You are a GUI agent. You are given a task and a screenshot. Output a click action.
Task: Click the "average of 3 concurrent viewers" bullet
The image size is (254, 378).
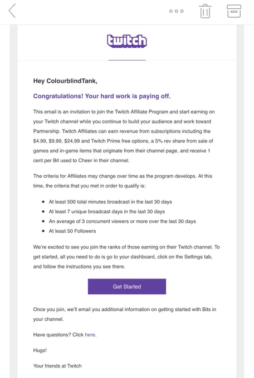point(123,221)
